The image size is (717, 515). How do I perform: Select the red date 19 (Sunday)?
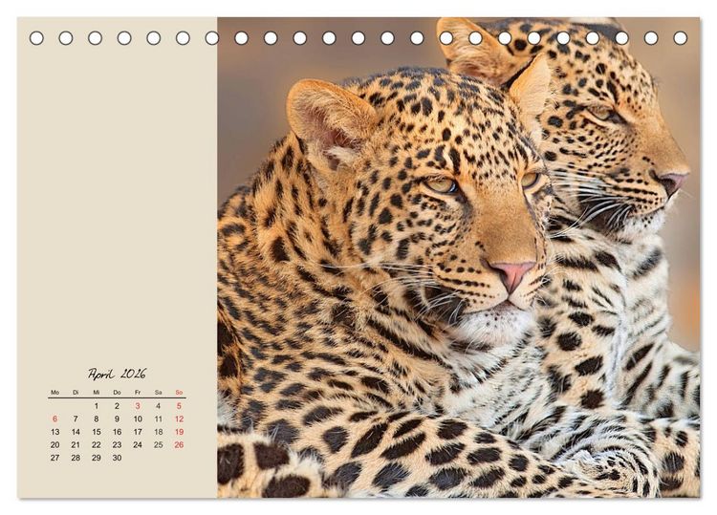(179, 432)
